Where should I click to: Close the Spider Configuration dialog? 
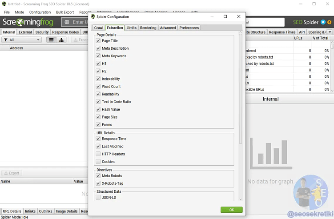pos(239,16)
